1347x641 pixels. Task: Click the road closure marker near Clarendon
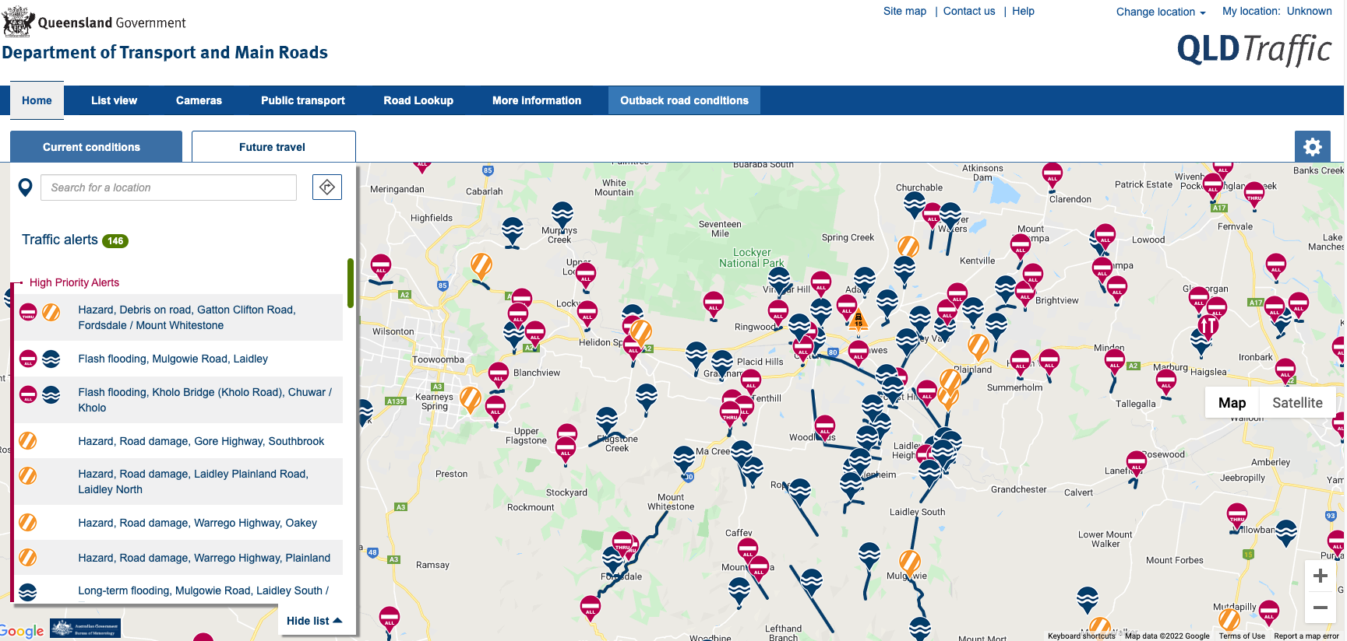pos(1052,174)
